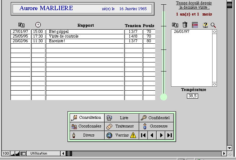Click the tension cell 14/8

click(x=134, y=36)
